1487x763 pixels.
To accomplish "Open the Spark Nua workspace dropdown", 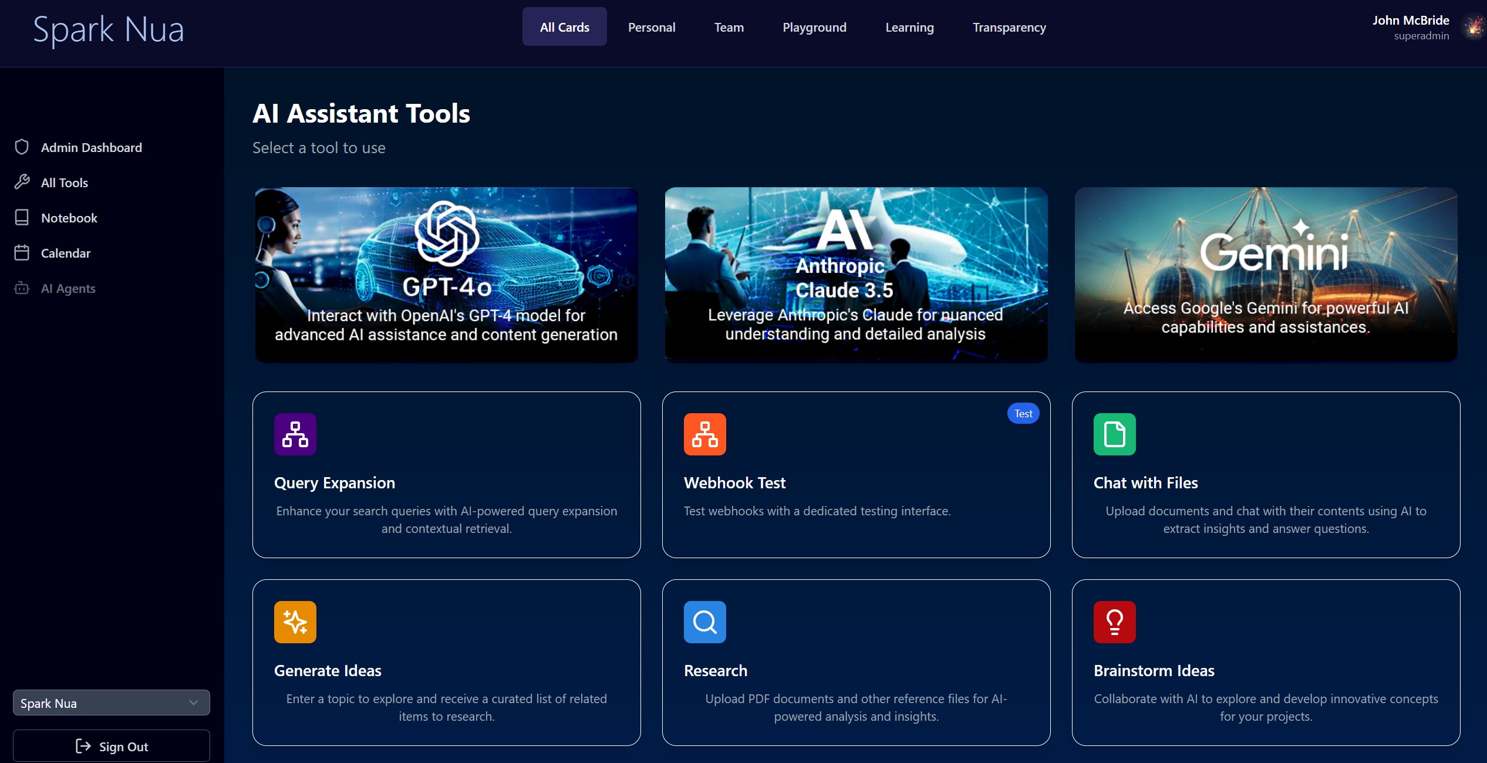I will click(112, 703).
